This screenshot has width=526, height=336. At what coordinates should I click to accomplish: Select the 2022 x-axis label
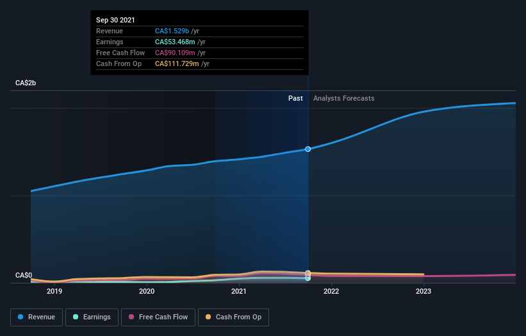pyautogui.click(x=331, y=291)
